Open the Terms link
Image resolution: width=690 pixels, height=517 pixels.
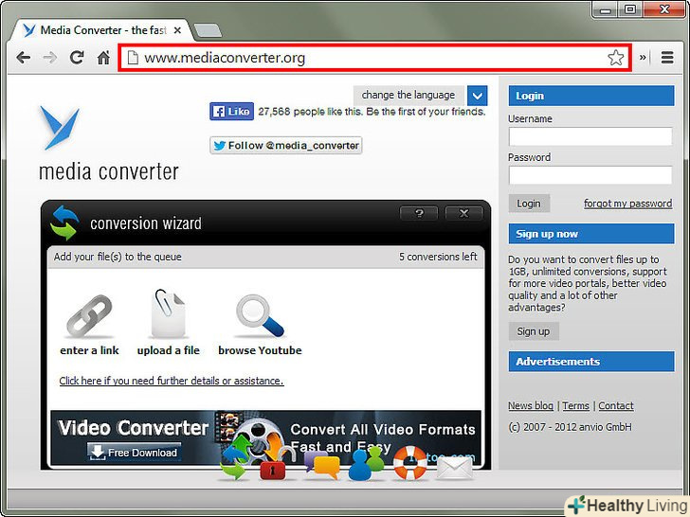[x=575, y=406]
